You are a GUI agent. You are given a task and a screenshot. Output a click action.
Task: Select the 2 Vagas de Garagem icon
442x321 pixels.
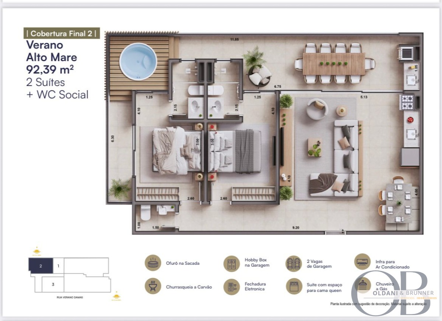(294, 263)
